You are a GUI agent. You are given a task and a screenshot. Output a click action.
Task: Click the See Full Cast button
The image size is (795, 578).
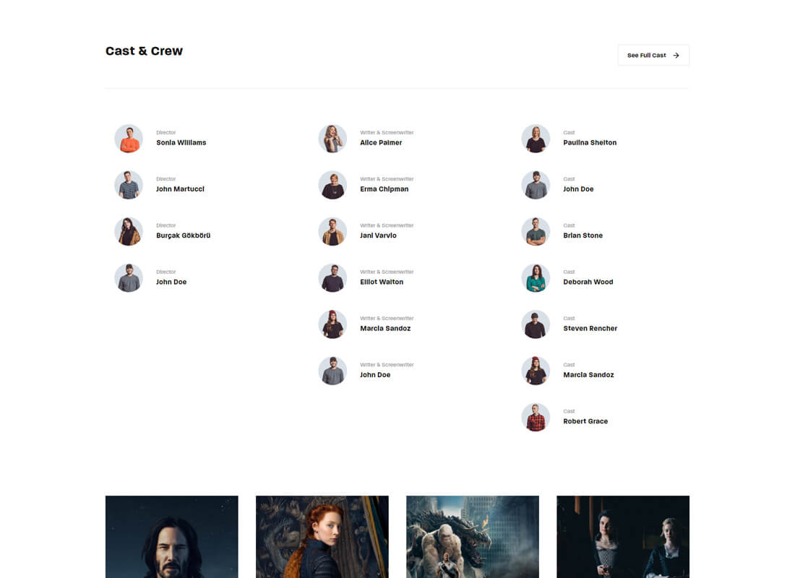(653, 55)
